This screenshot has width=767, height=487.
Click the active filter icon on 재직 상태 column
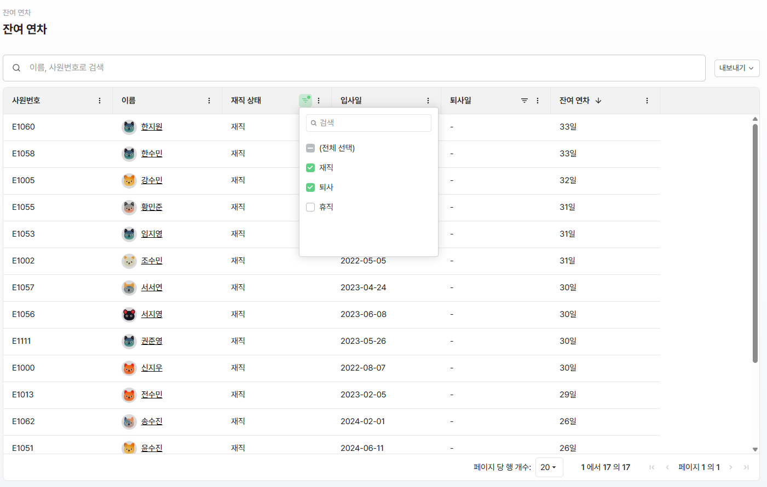(x=305, y=101)
